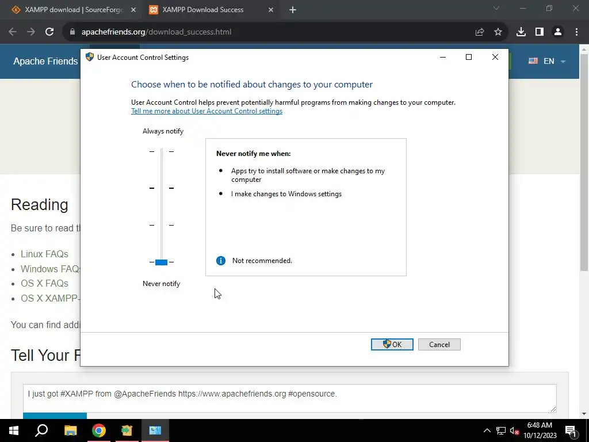This screenshot has width=589, height=442.
Task: Open Chrome three-dot menu
Action: coord(576,32)
